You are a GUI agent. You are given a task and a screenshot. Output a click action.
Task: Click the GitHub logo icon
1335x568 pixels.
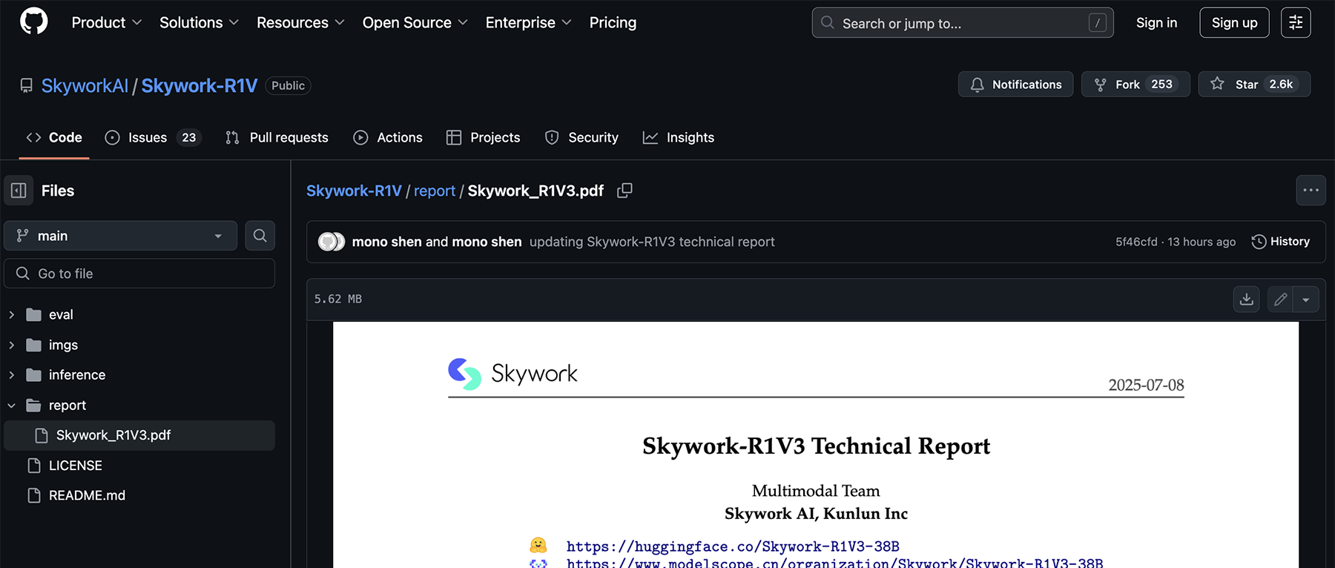point(33,22)
